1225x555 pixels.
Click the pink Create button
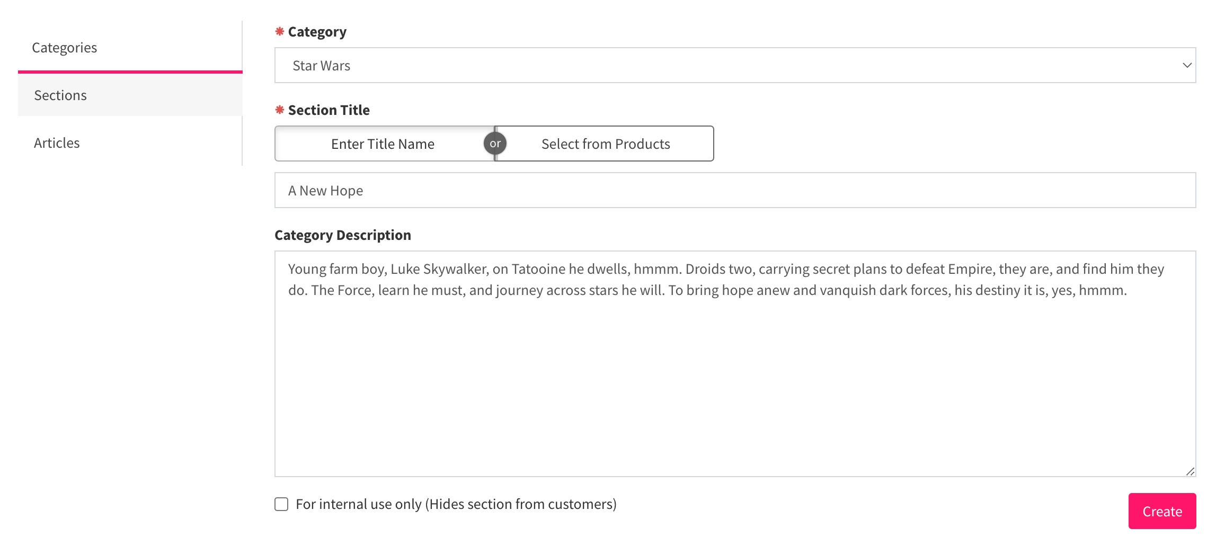coord(1162,511)
